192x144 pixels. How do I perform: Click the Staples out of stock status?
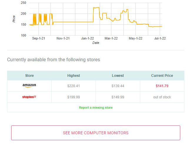(x=162, y=97)
